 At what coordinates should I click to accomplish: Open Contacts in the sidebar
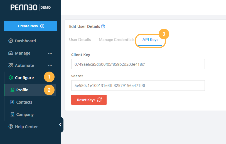click(24, 102)
